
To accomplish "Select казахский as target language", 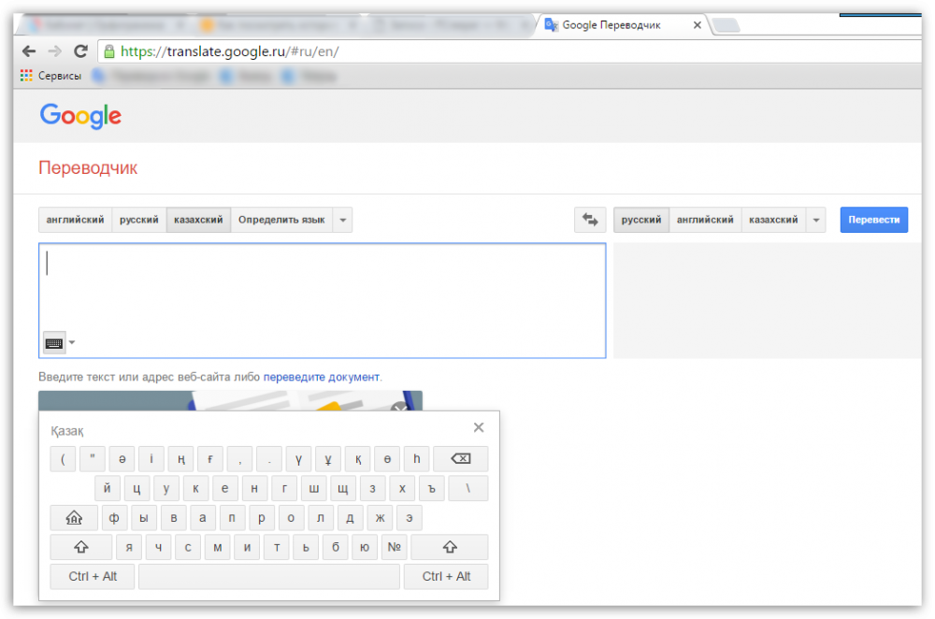I will (x=773, y=220).
